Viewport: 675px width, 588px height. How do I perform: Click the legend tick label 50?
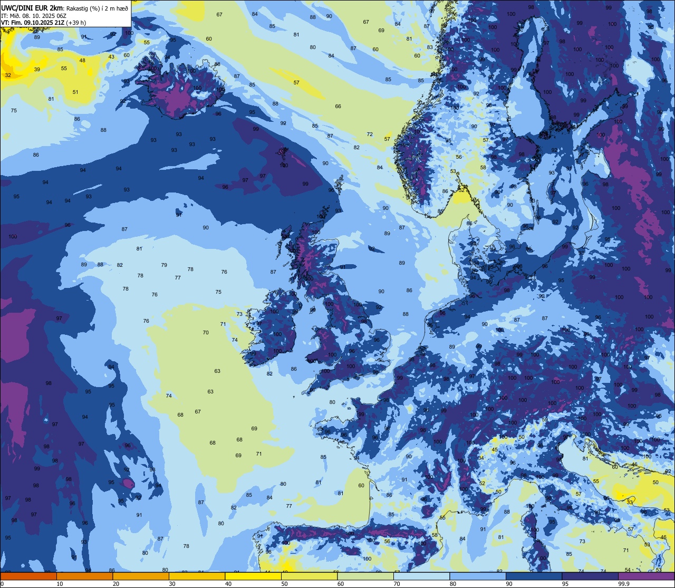coord(285,584)
